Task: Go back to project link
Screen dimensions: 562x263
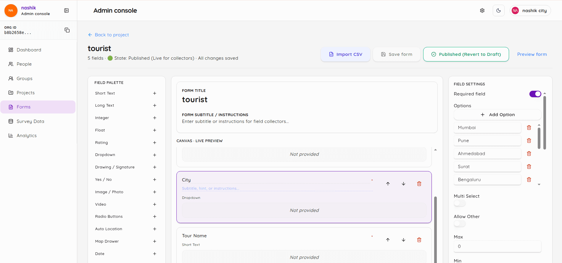Action: point(108,35)
